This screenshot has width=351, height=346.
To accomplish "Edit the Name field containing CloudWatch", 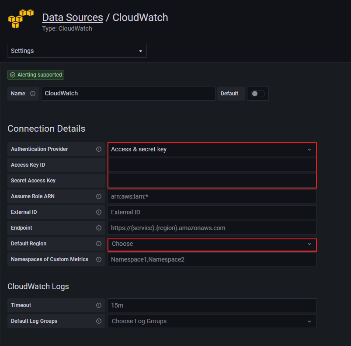I will [x=128, y=94].
